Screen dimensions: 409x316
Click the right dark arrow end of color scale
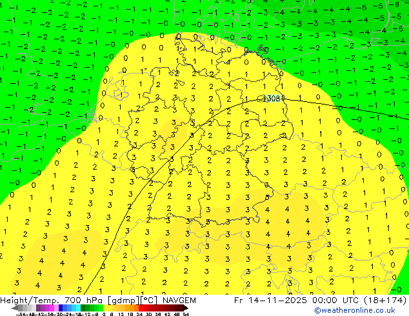(x=186, y=308)
